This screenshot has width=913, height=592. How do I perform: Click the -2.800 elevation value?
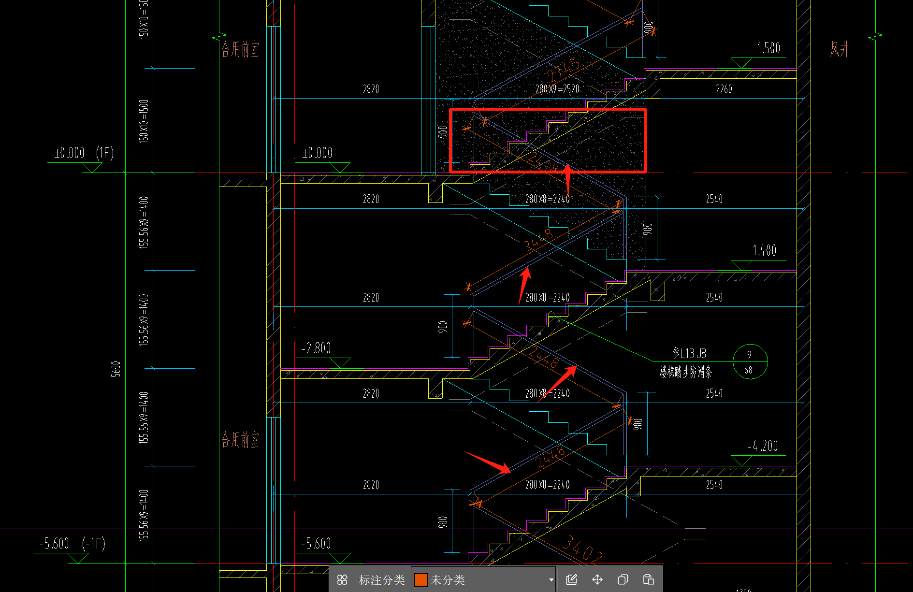316,348
